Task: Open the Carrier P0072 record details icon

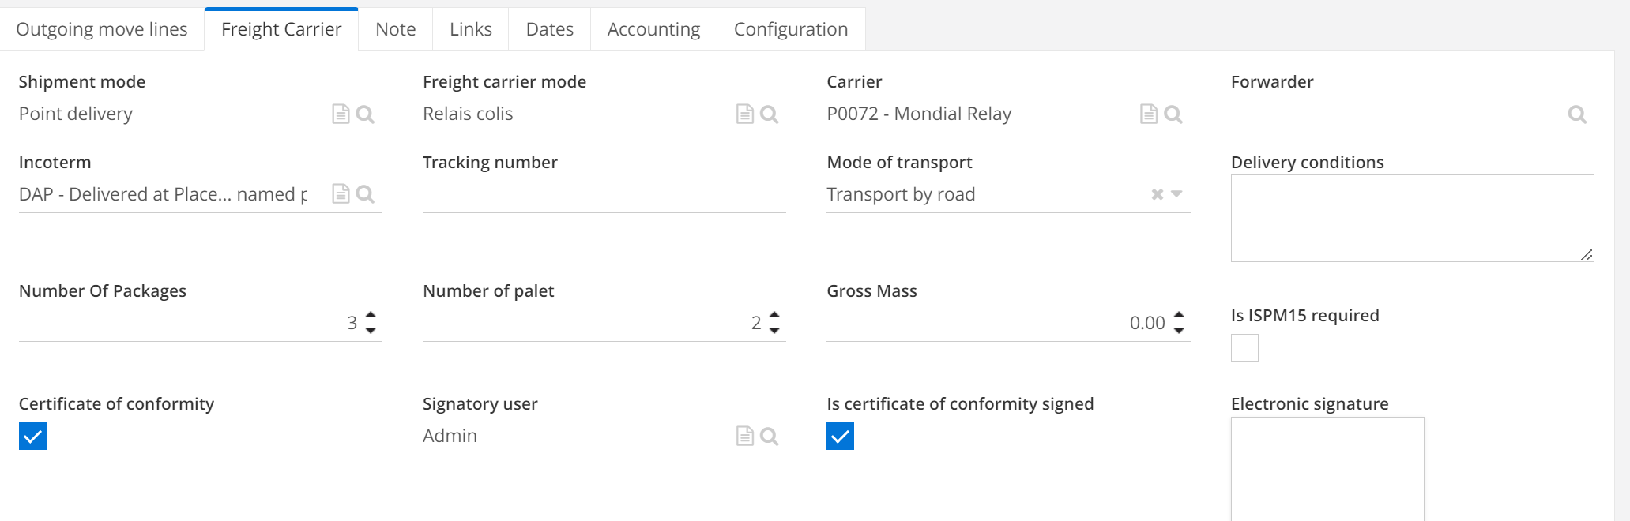Action: [1149, 114]
